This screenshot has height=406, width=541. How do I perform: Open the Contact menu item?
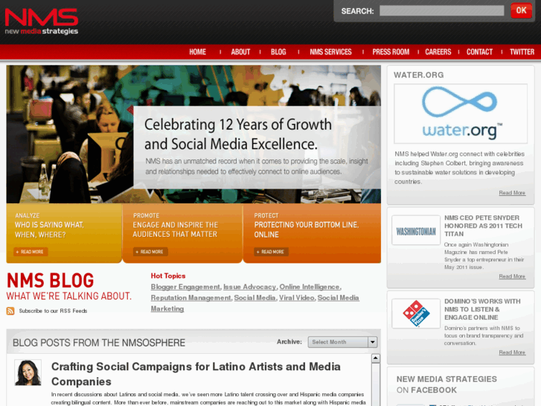click(x=479, y=52)
